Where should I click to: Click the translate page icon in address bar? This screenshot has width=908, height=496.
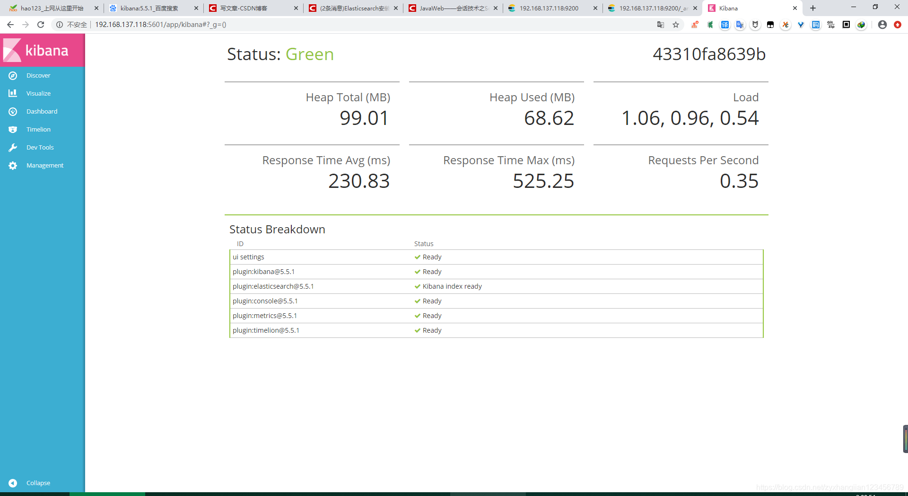(661, 25)
